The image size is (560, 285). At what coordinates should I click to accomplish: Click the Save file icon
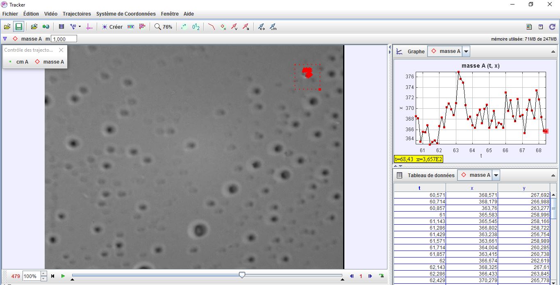pyautogui.click(x=18, y=27)
